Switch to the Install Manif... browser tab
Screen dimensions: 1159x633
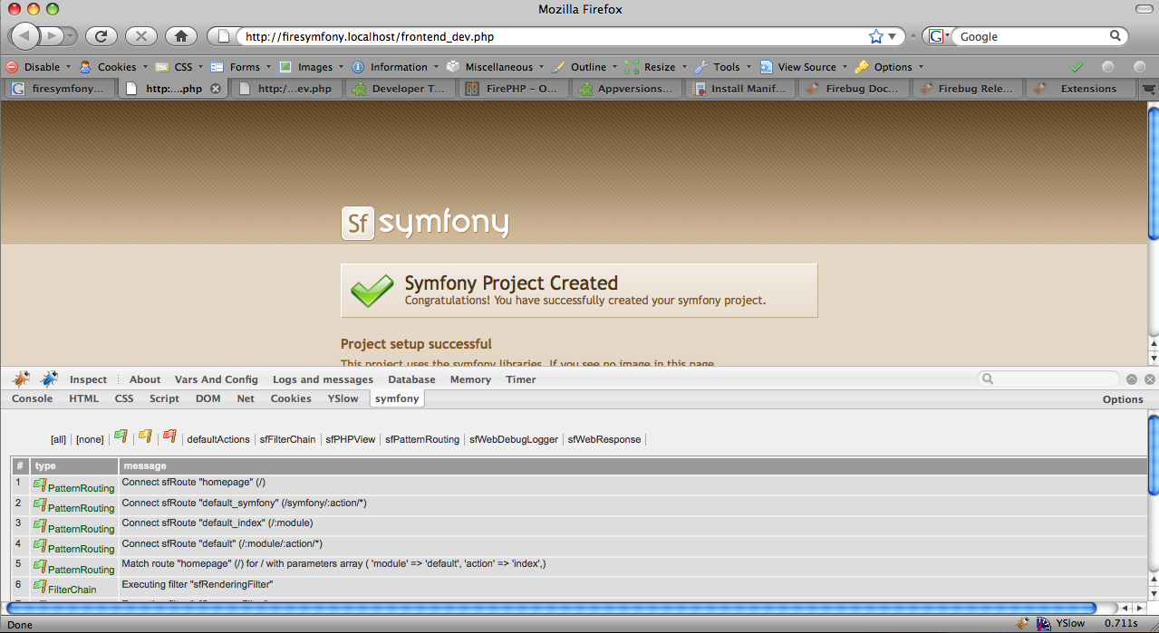click(x=739, y=89)
